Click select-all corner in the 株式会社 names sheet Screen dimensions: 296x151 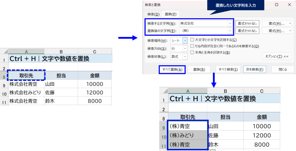(x=4, y=51)
